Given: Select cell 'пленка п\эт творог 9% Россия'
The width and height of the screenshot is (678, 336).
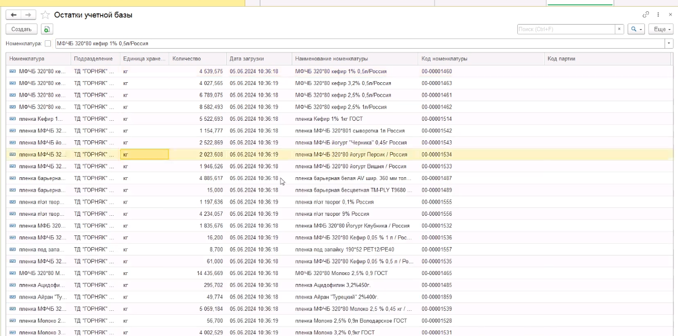Looking at the screenshot, I should pos(355,214).
